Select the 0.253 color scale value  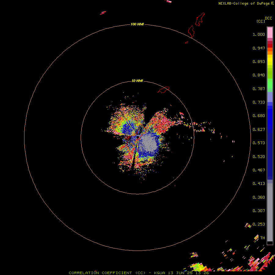pos(259,224)
